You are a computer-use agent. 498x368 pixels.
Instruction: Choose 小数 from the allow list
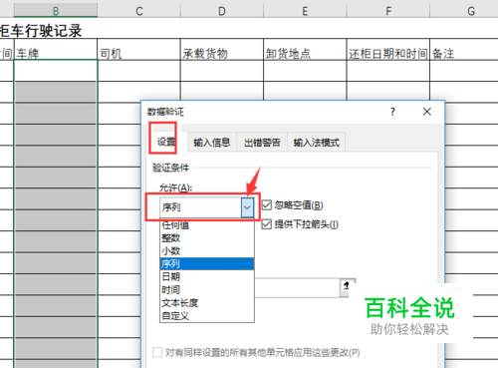coord(207,251)
